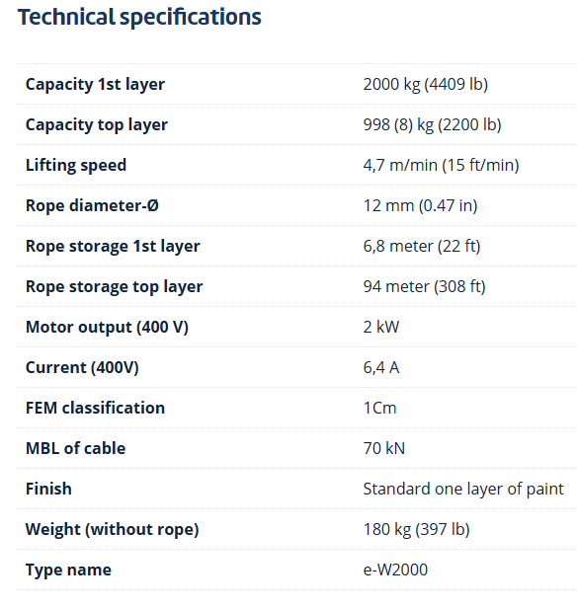Click the 12 mm (0.47 in) value

[x=420, y=205]
